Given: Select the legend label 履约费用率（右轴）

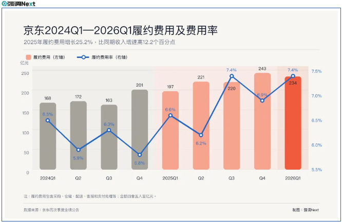Looking at the screenshot, I should tap(109, 57).
